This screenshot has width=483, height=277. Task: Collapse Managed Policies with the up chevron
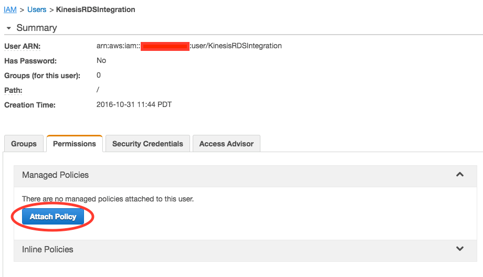point(460,175)
